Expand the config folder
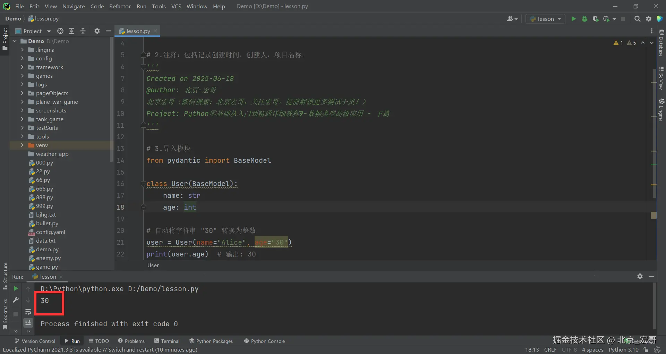Viewport: 666px width, 354px height. 22,58
